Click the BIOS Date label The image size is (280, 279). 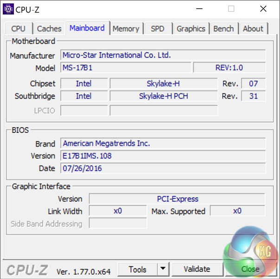point(47,168)
